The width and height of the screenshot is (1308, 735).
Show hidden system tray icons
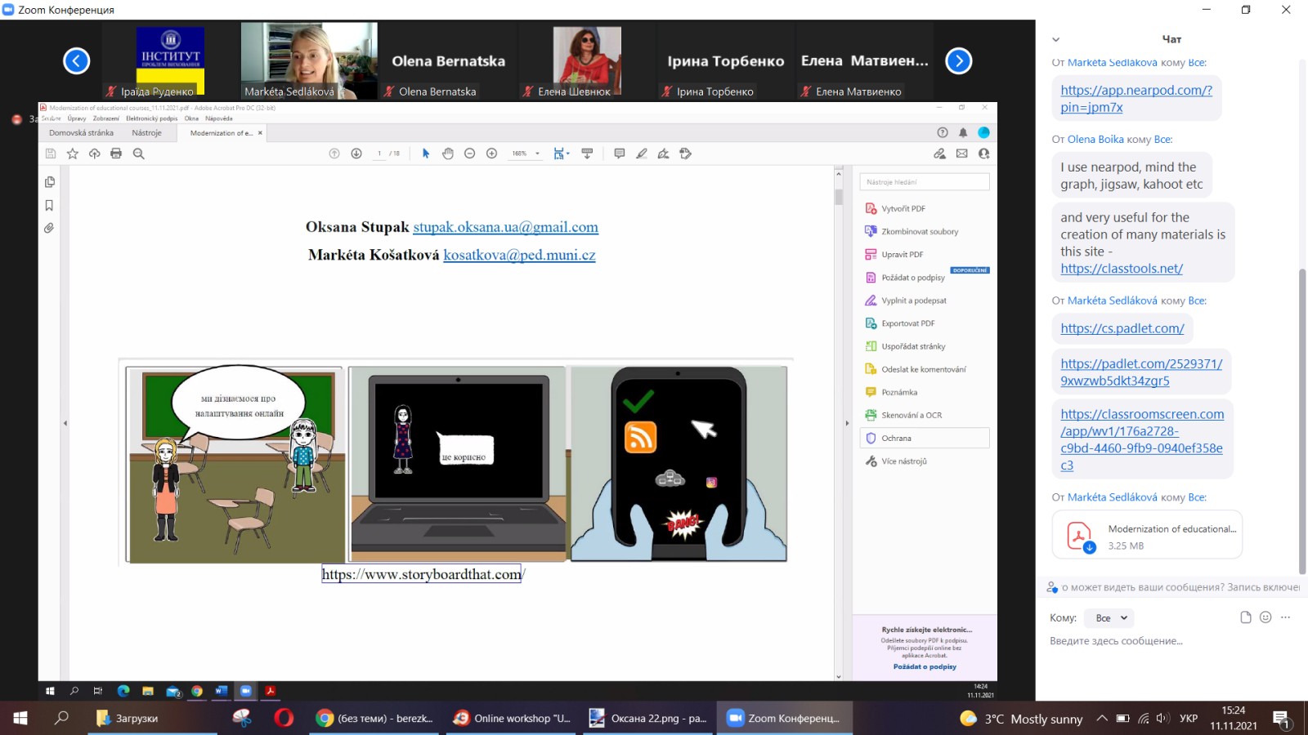pos(1101,719)
